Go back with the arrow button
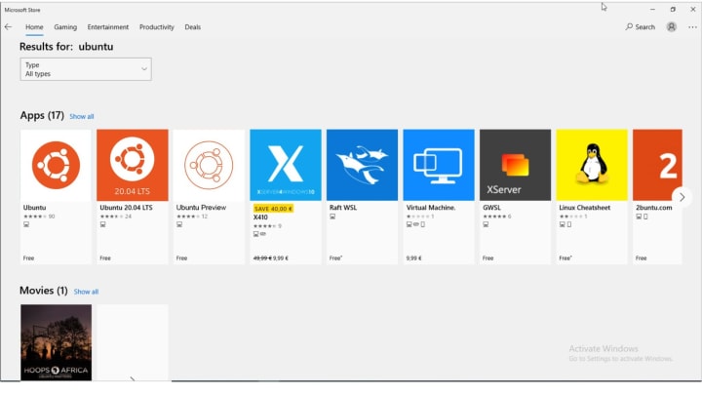Screen dimensions: 702x395 tap(8, 27)
